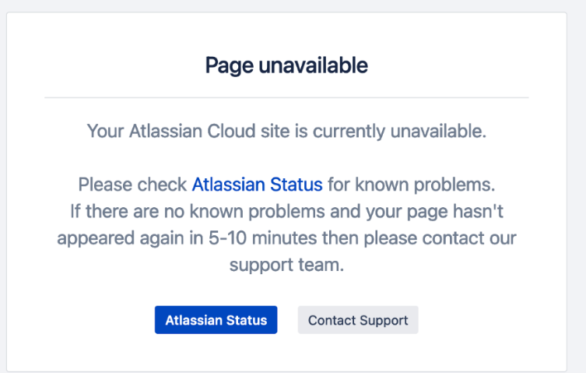This screenshot has width=586, height=373.
Task: Click the word 'Status' in the blue link
Action: (297, 185)
